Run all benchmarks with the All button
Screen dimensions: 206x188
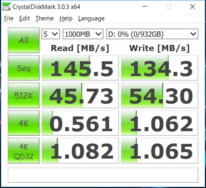pos(24,40)
